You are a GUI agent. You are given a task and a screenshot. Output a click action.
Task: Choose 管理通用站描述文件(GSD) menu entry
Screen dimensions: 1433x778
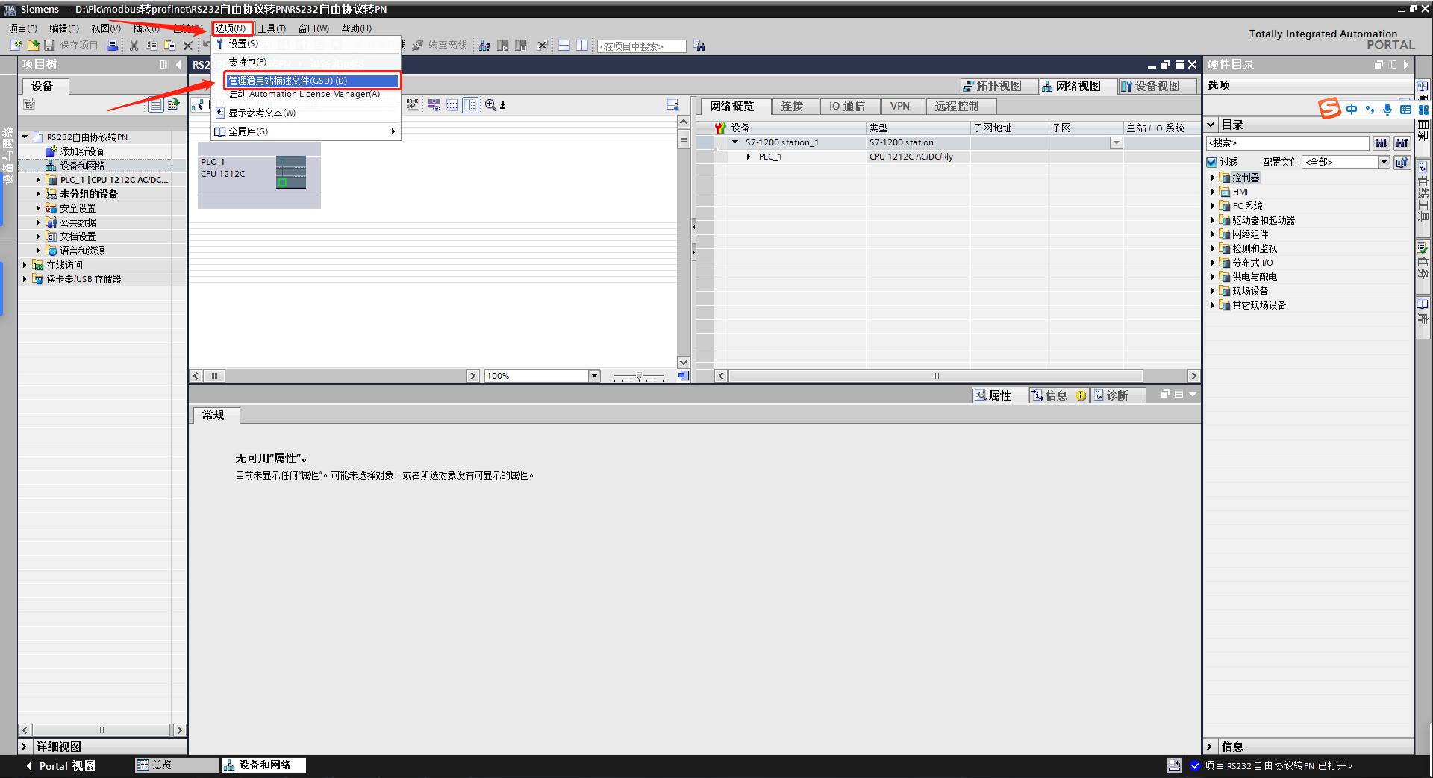tap(313, 81)
